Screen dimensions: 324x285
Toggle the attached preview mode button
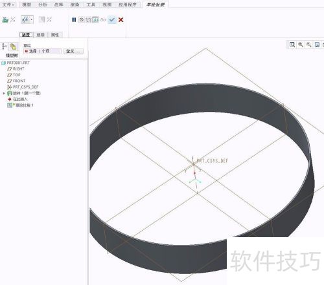(95, 20)
